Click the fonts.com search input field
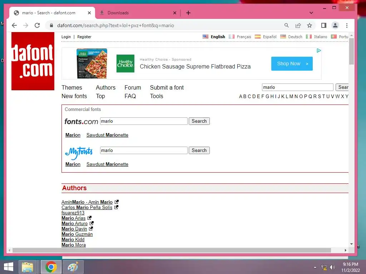The height and width of the screenshot is (274, 366). point(144,121)
